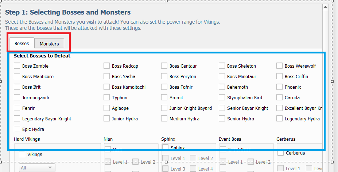Enable Boss Manticore checkbox
Image resolution: width=338 pixels, height=172 pixels.
[x=17, y=76]
